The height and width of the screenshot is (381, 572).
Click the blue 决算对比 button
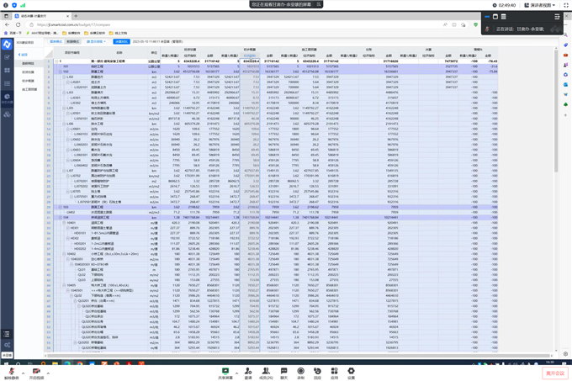pyautogui.click(x=121, y=41)
